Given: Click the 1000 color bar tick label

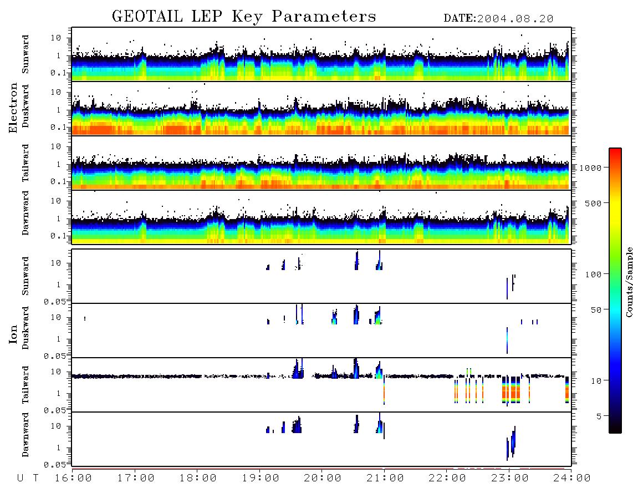Looking at the screenshot, I should 591,167.
